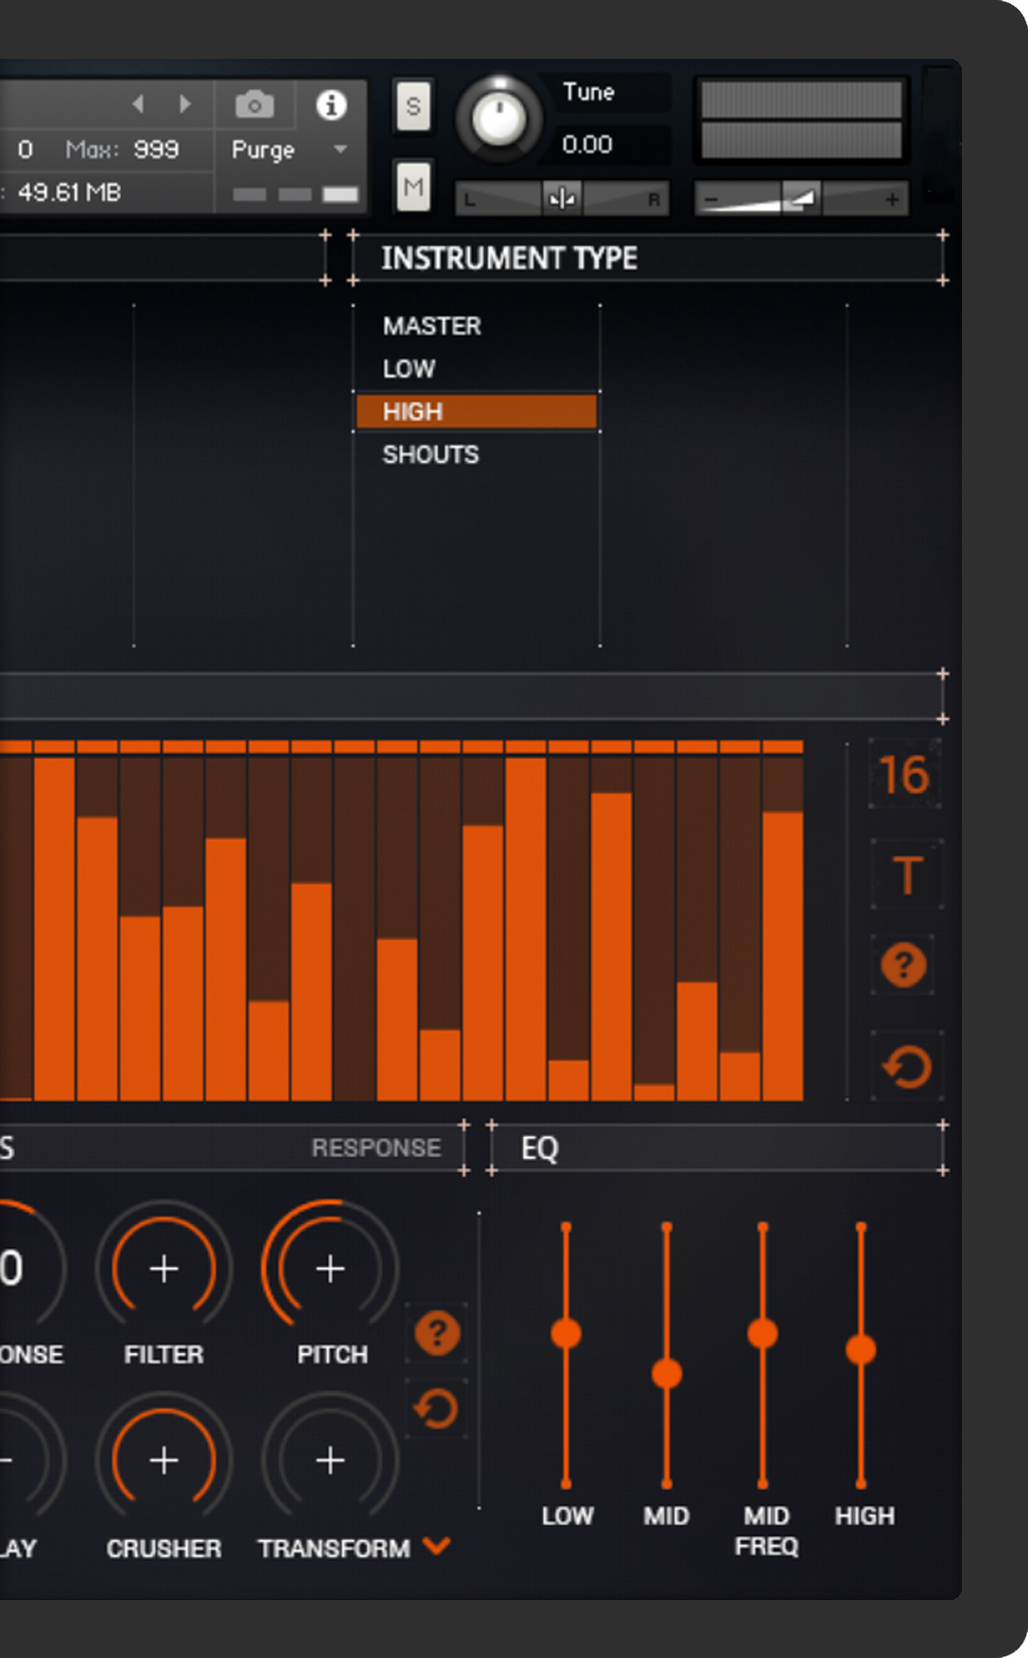The width and height of the screenshot is (1028, 1658).
Task: Mute the instrument with the M button
Action: click(x=413, y=188)
